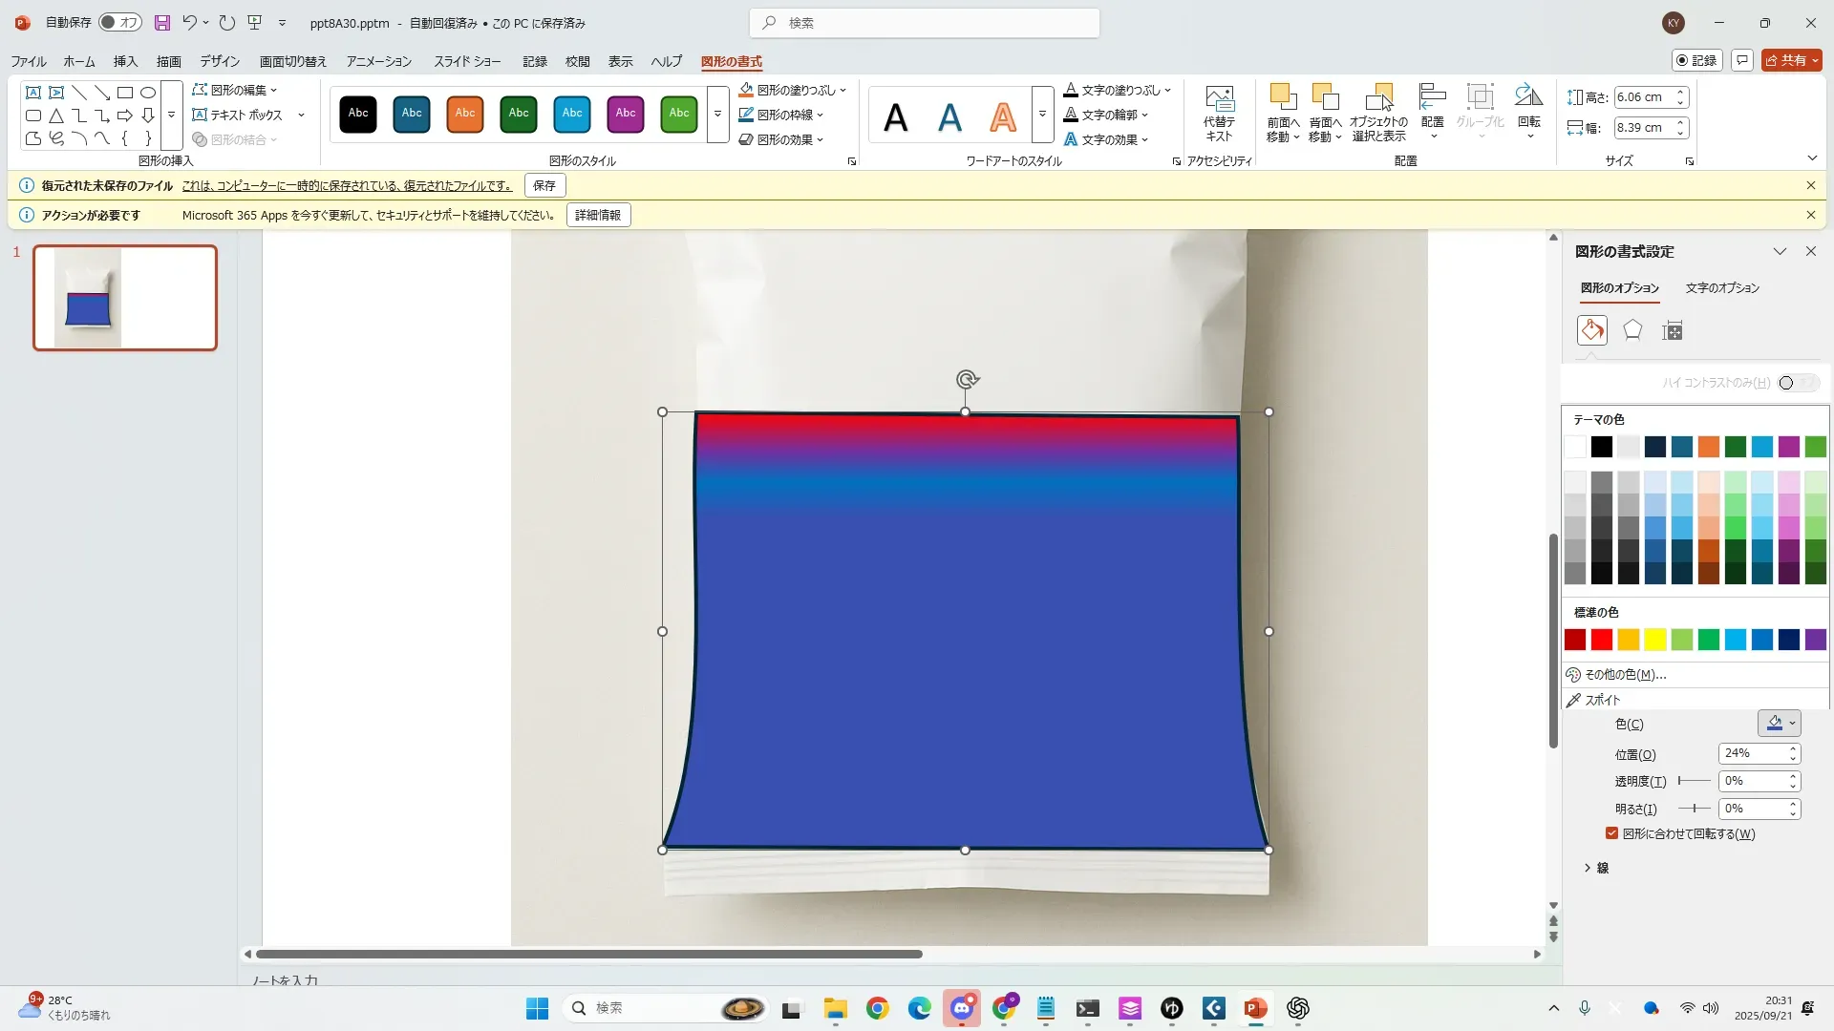Toggle the AutoSave switch
Viewport: 1834px width, 1031px height.
pyautogui.click(x=120, y=23)
